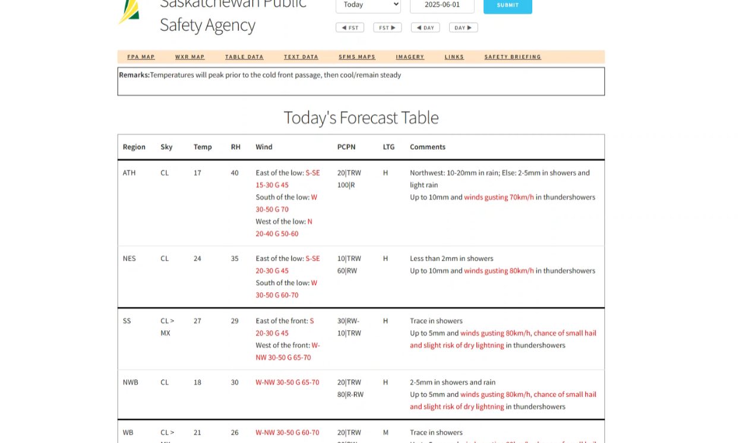Click the NES comment "Less than 2mm in showers"
The image size is (739, 443).
click(451, 258)
